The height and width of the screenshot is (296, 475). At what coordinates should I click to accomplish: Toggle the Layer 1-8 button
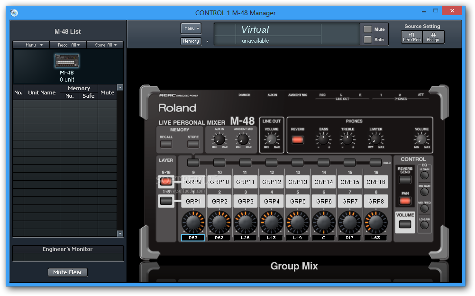click(166, 201)
